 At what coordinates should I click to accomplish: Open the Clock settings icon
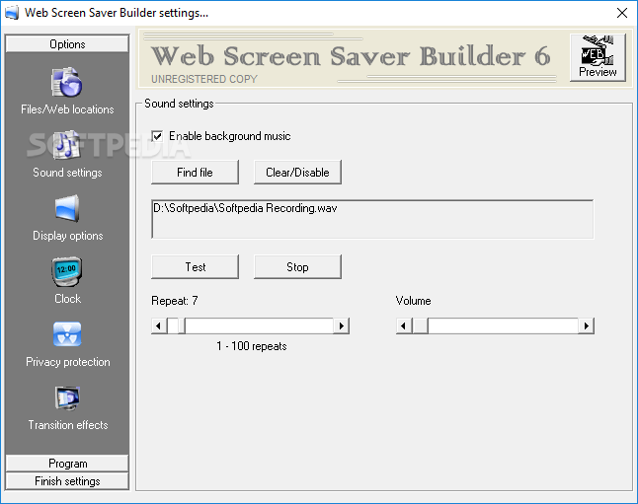pyautogui.click(x=67, y=271)
